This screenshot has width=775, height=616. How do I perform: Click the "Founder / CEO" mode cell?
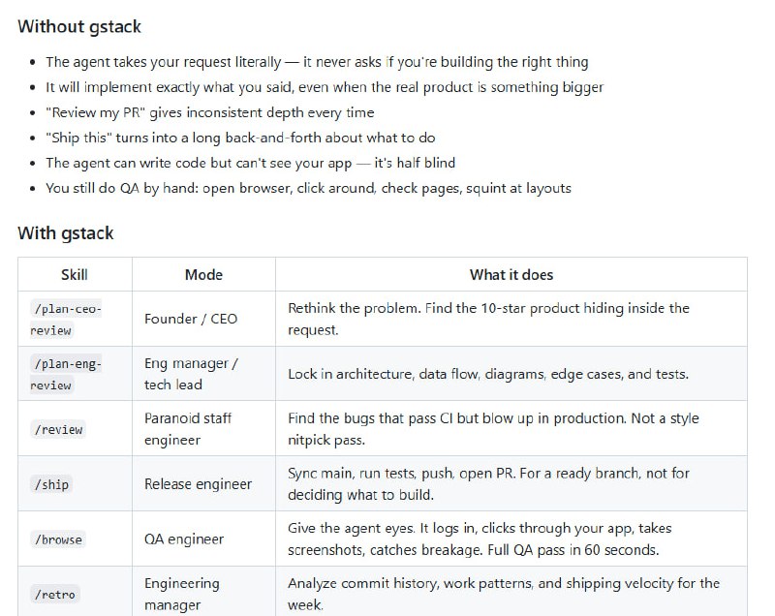(x=191, y=319)
